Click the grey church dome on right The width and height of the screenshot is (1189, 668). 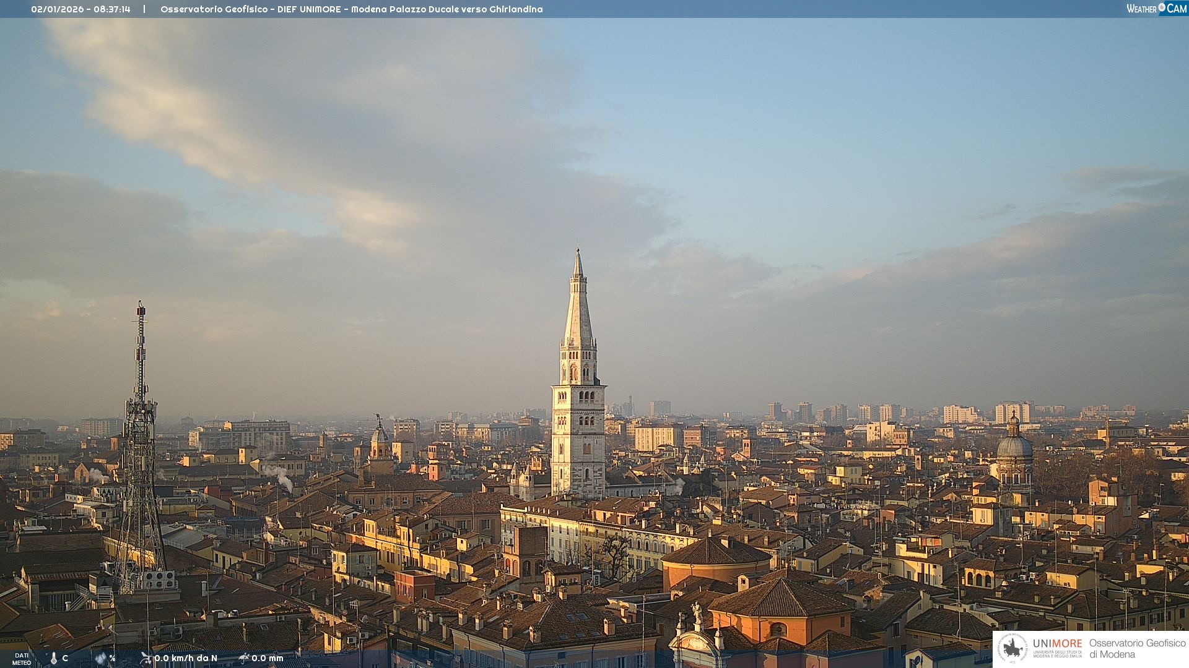click(x=1014, y=447)
